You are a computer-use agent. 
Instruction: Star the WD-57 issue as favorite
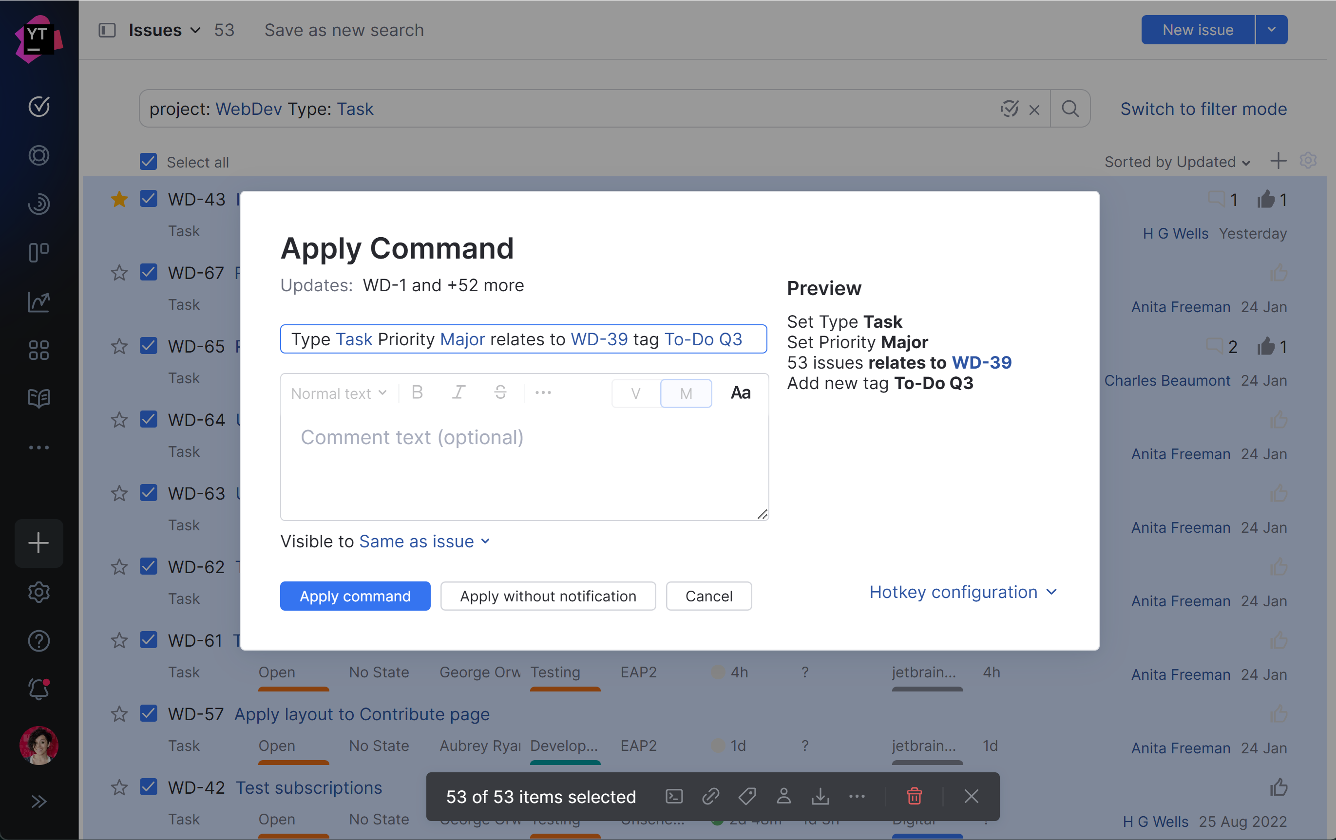click(119, 714)
